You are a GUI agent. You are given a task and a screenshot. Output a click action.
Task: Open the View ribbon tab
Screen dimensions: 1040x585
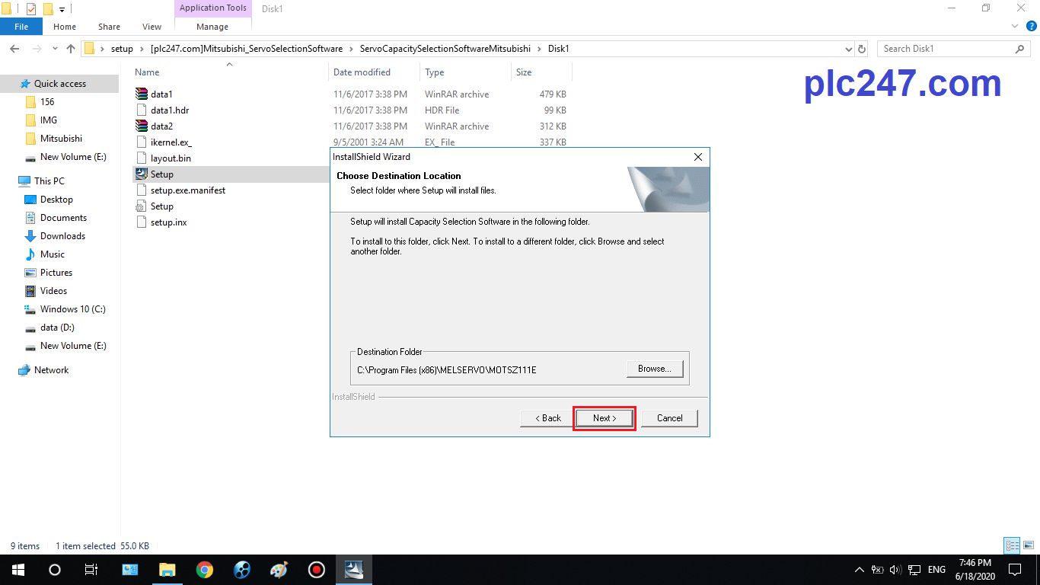coord(152,27)
